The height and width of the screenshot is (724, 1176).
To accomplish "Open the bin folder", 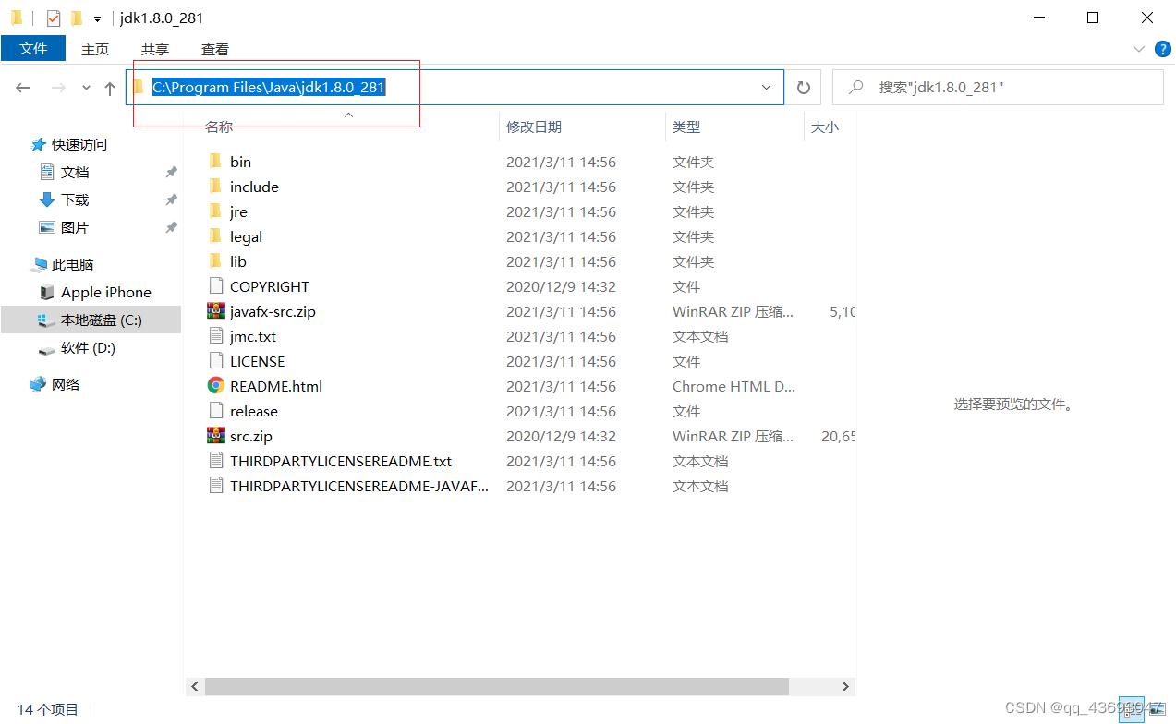I will pos(240,161).
